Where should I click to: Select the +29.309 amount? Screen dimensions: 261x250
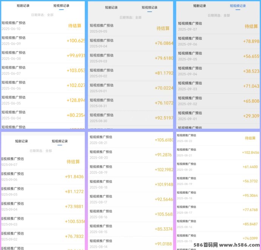[251, 116]
